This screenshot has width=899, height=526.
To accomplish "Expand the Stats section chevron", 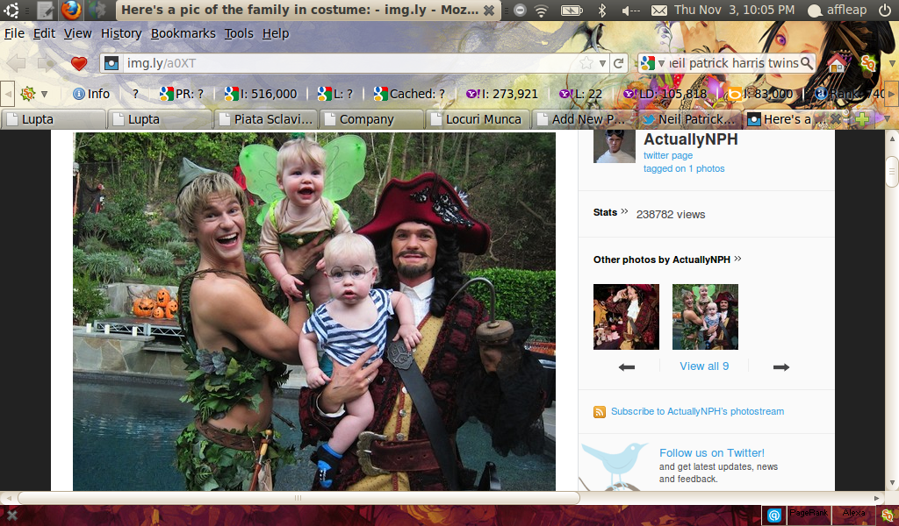I will (x=624, y=211).
